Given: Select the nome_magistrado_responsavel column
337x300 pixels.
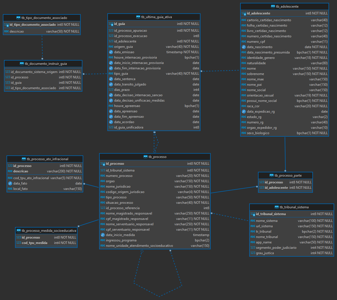Looking at the screenshot, I should coord(129,213).
